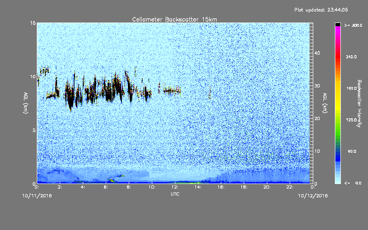Click the 15 km tick on left axis

tap(33, 23)
